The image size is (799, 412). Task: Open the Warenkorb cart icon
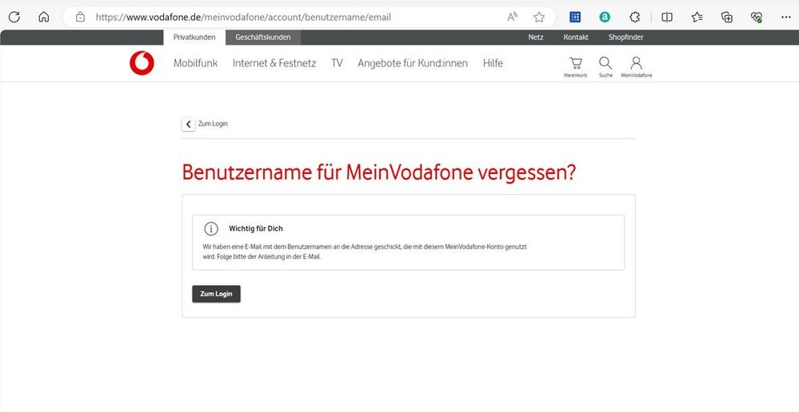coord(575,66)
